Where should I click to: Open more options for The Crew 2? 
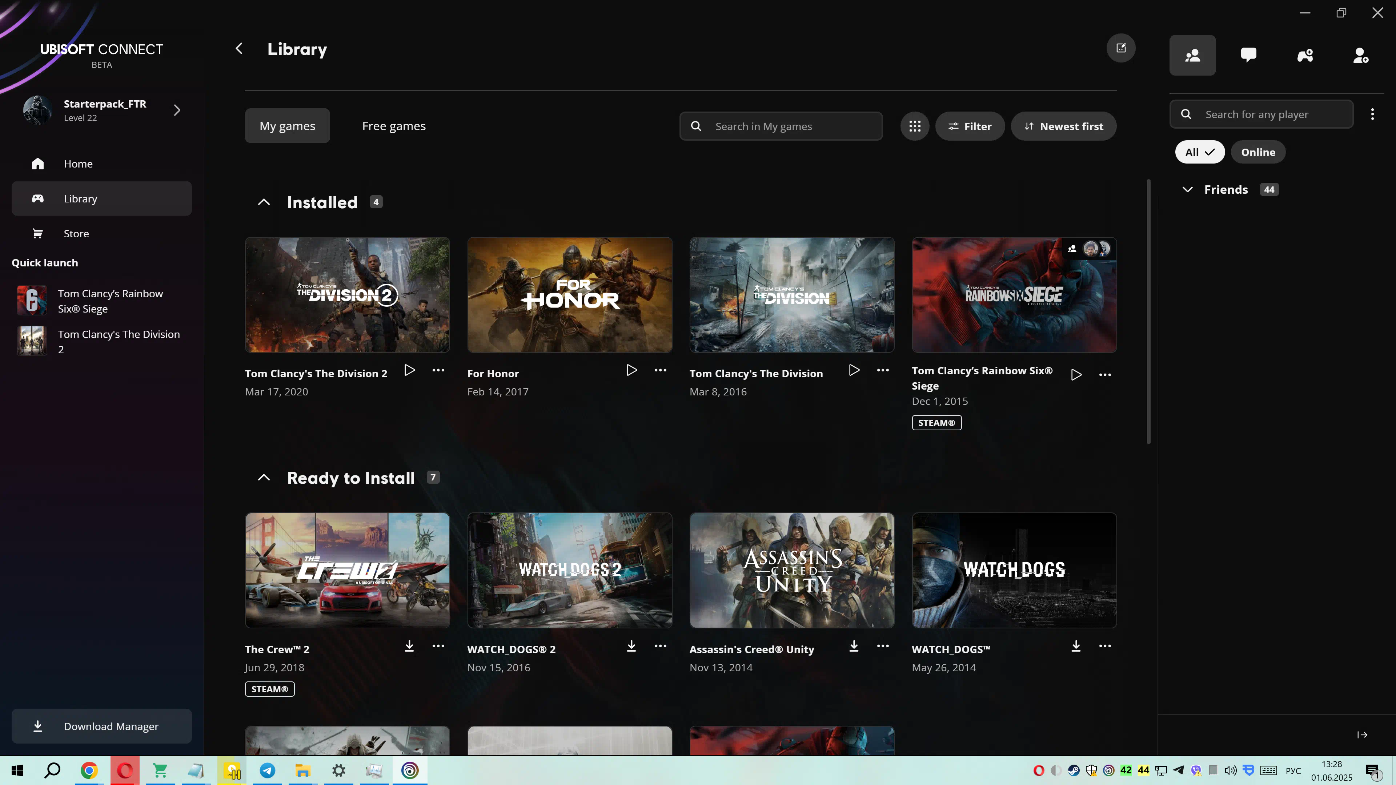click(x=438, y=646)
